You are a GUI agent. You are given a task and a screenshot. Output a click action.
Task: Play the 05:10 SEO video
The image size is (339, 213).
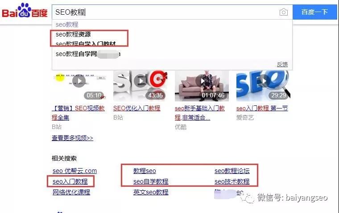click(79, 81)
